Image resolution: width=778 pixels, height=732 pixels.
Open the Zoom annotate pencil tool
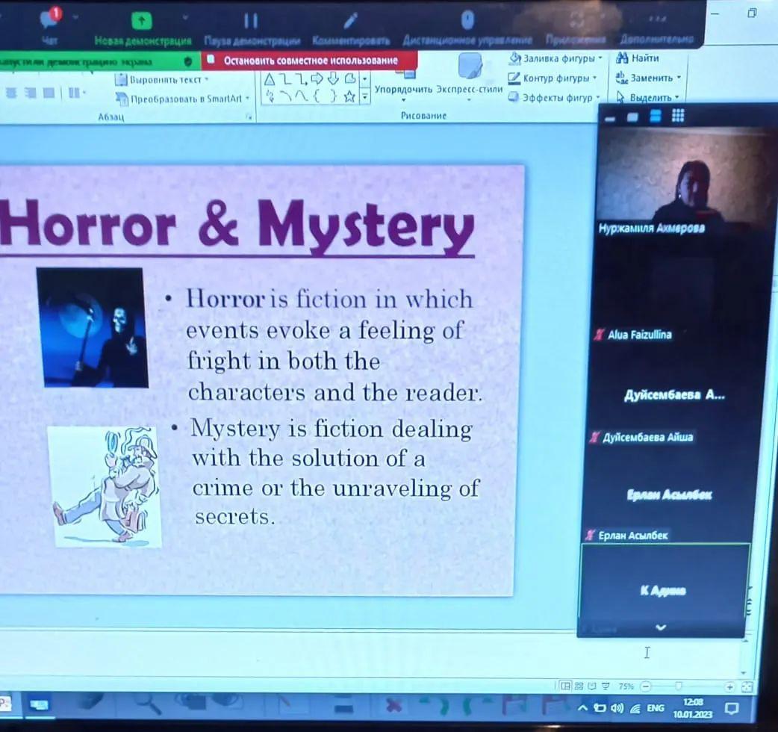350,21
